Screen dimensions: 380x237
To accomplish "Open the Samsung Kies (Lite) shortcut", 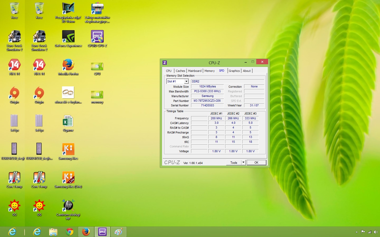I will pyautogui.click(x=68, y=178).
